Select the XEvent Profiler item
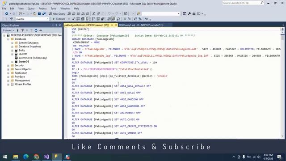This screenshot has height=161, width=286. click(x=23, y=85)
